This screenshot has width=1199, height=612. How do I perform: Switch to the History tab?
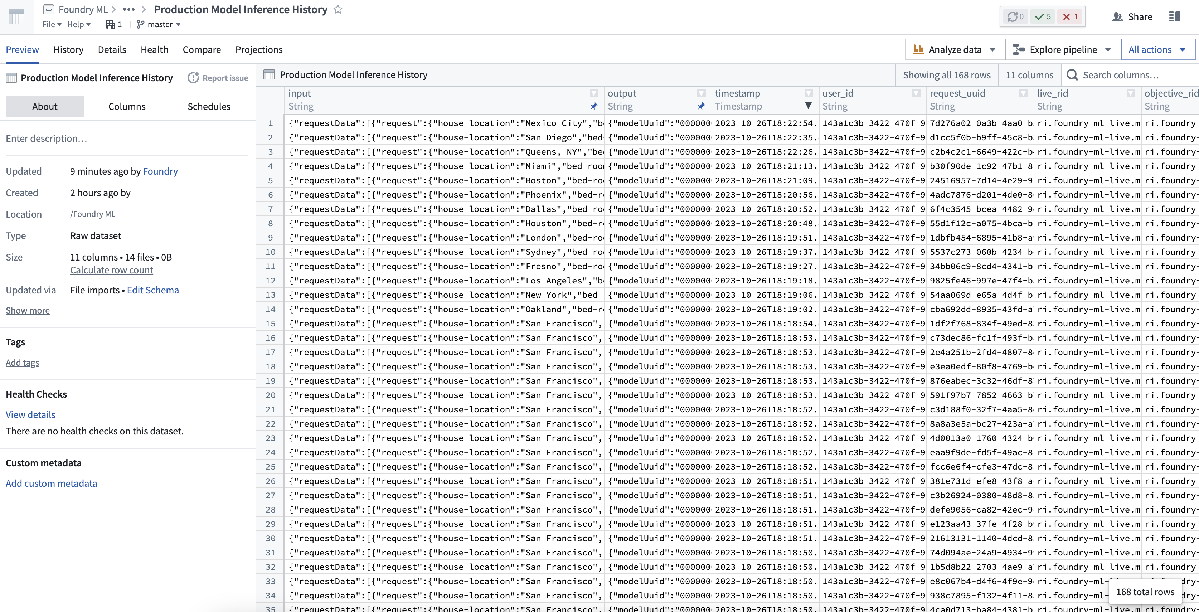point(68,49)
